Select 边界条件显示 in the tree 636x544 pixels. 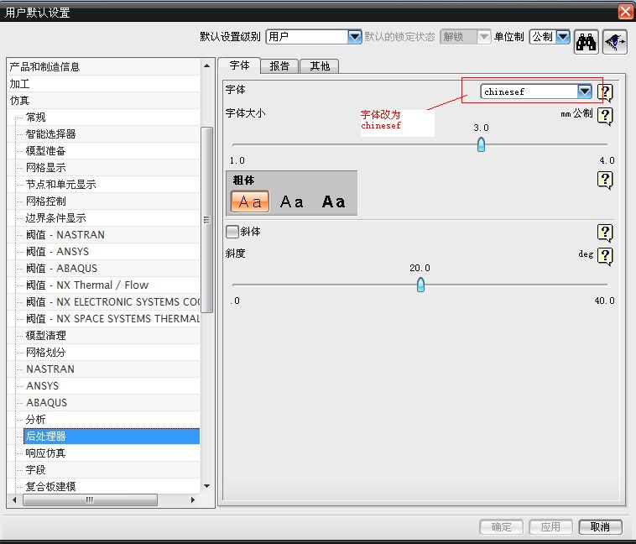click(x=55, y=218)
